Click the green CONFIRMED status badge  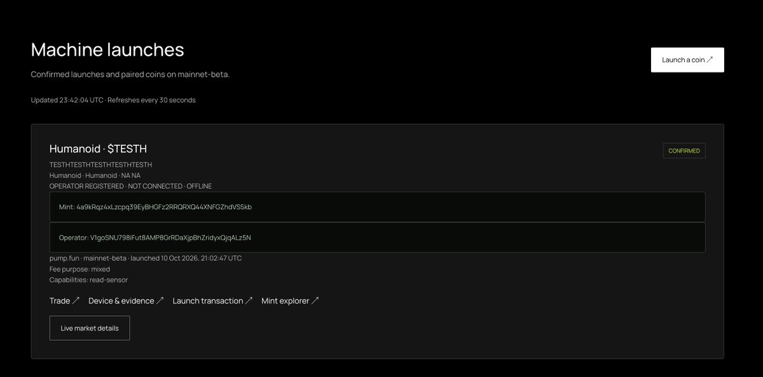684,151
